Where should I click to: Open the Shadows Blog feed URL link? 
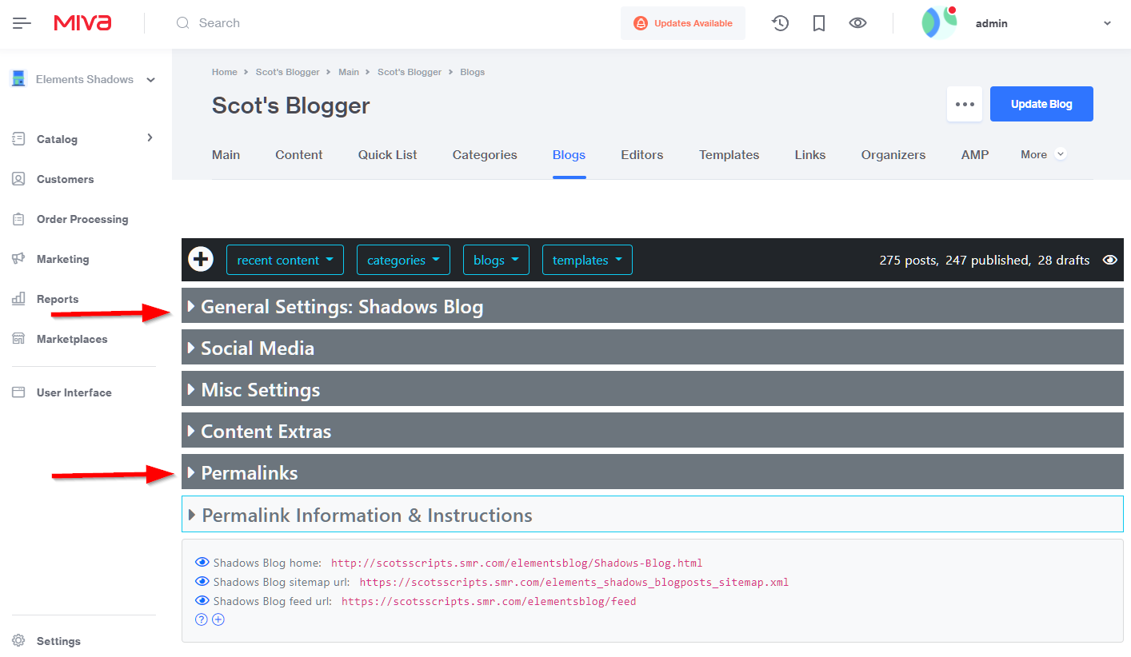click(488, 601)
